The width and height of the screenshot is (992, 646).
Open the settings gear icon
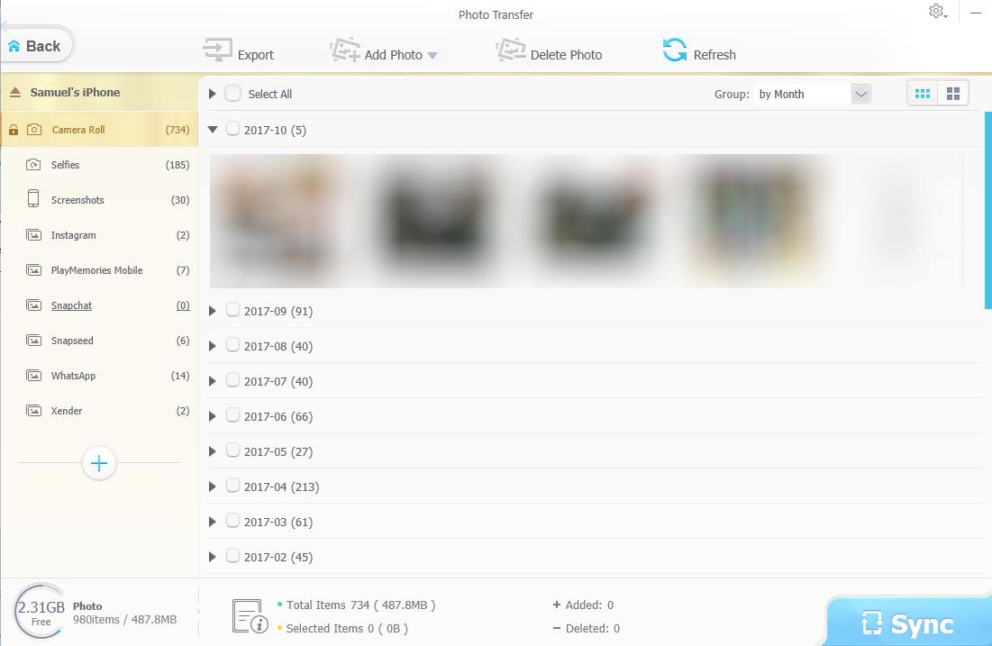tap(936, 11)
